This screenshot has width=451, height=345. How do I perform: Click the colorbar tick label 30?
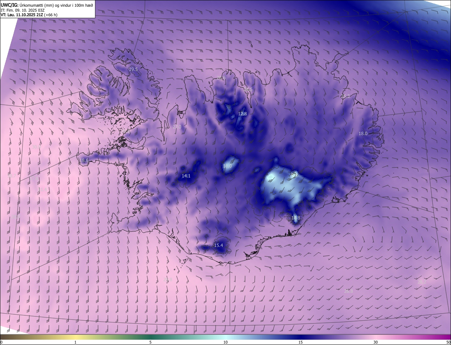pyautogui.click(x=376, y=342)
